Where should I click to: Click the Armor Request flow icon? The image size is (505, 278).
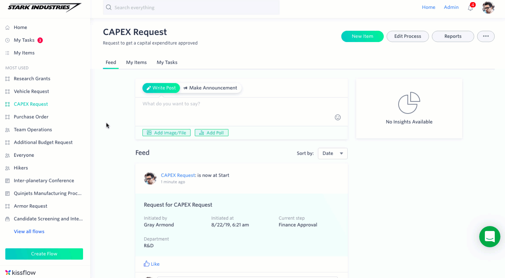[x=7, y=206]
